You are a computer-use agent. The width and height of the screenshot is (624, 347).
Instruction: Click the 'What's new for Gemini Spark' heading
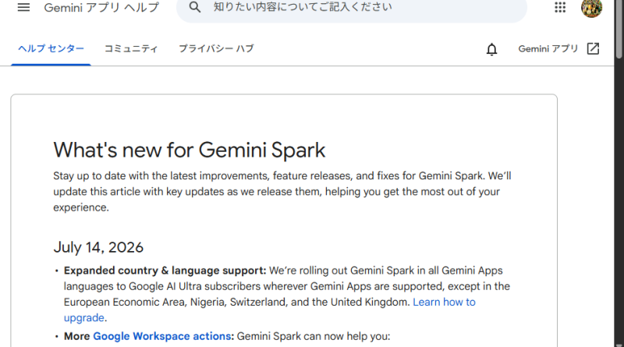tap(190, 150)
